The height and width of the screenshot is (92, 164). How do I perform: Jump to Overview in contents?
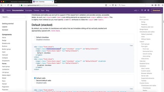[142, 17]
